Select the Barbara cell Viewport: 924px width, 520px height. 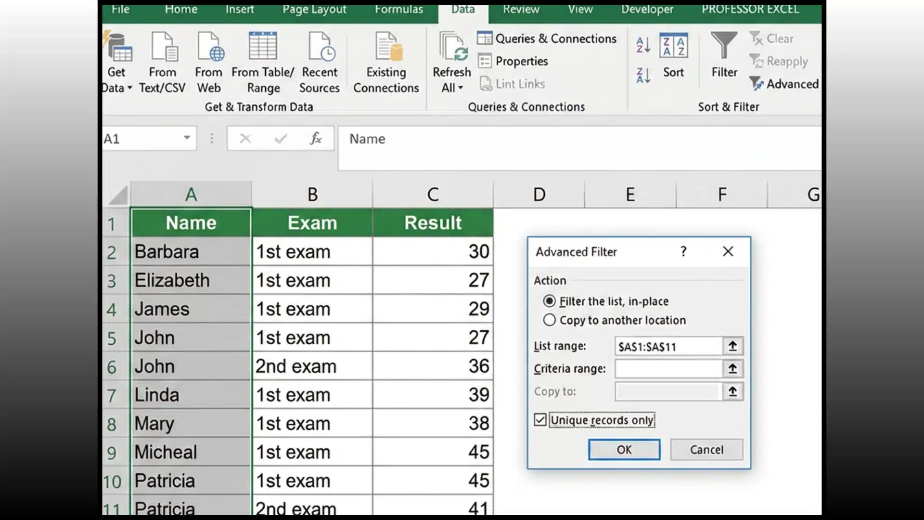pos(191,251)
